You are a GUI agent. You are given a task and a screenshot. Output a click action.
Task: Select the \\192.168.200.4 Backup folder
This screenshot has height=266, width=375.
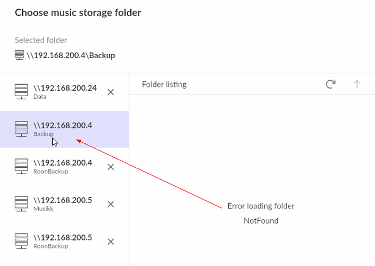62,129
